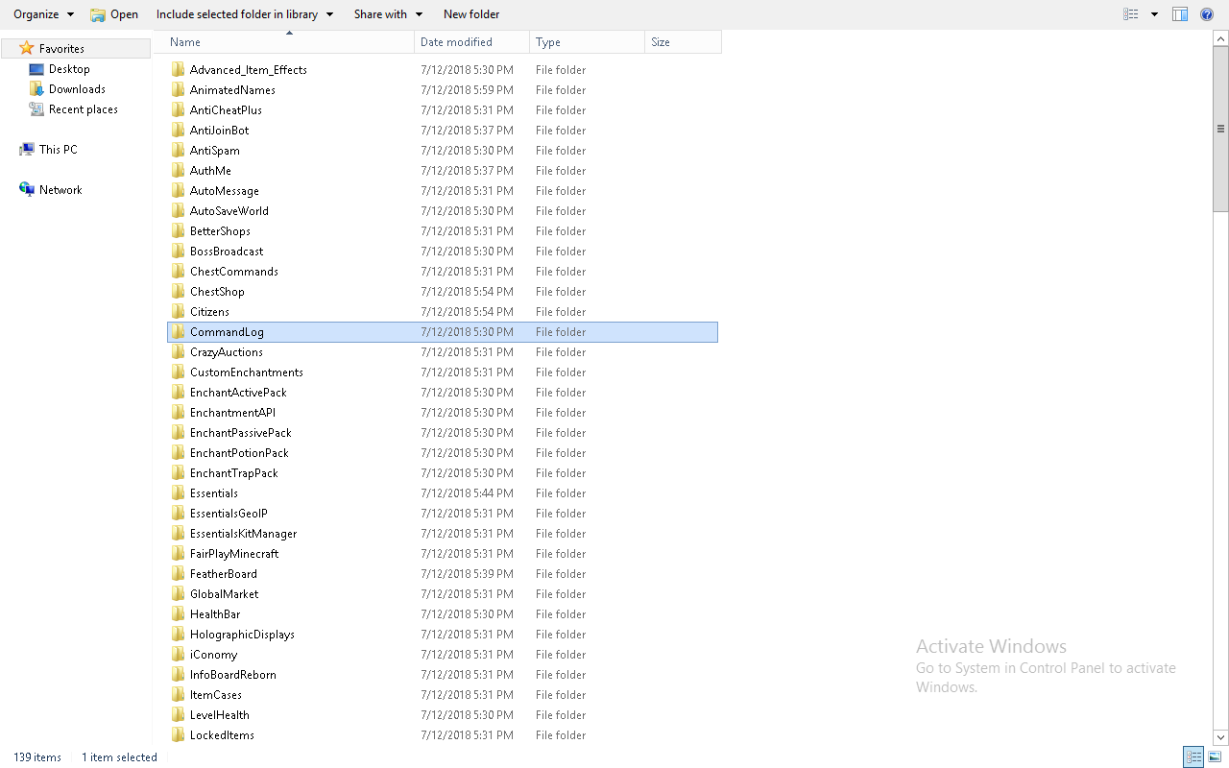The image size is (1229, 768).
Task: Select the EssentialsKitManager folder name
Action: point(243,534)
